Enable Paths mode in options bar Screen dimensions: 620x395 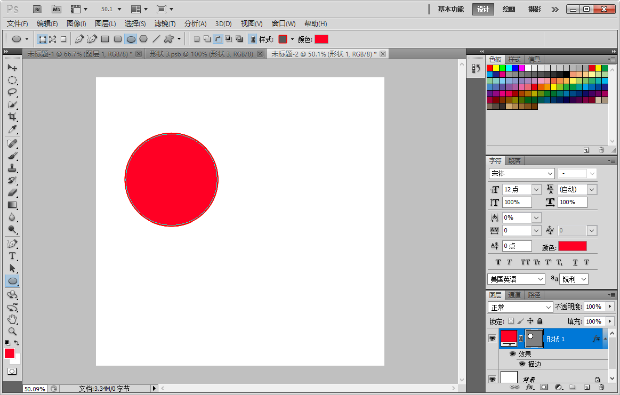[x=53, y=39]
